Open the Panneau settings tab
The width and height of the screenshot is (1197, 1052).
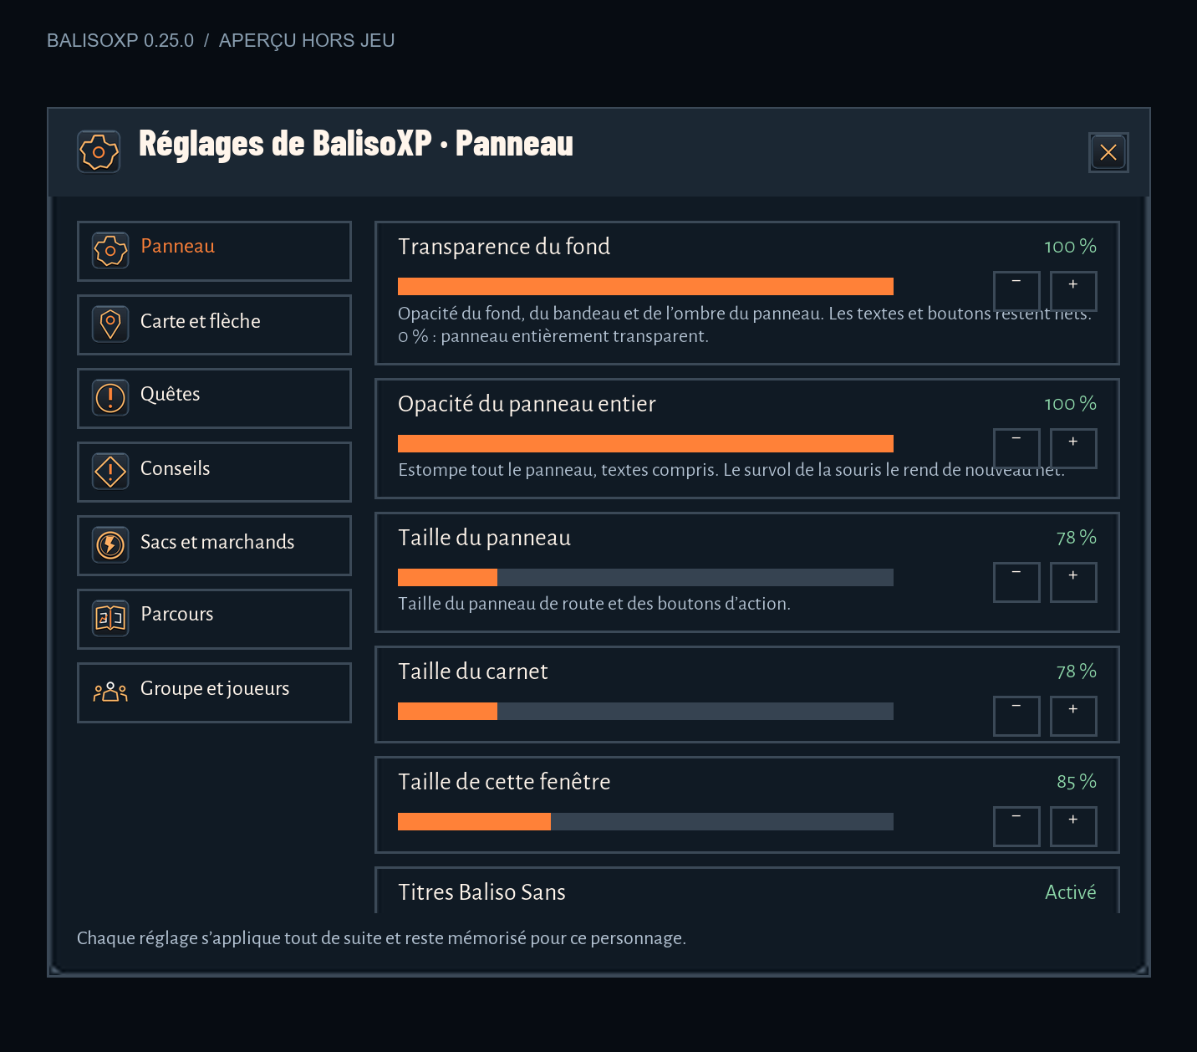[x=214, y=251]
